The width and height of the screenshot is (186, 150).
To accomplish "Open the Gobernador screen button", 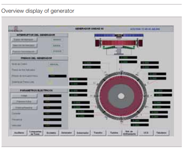I will coord(83,133).
